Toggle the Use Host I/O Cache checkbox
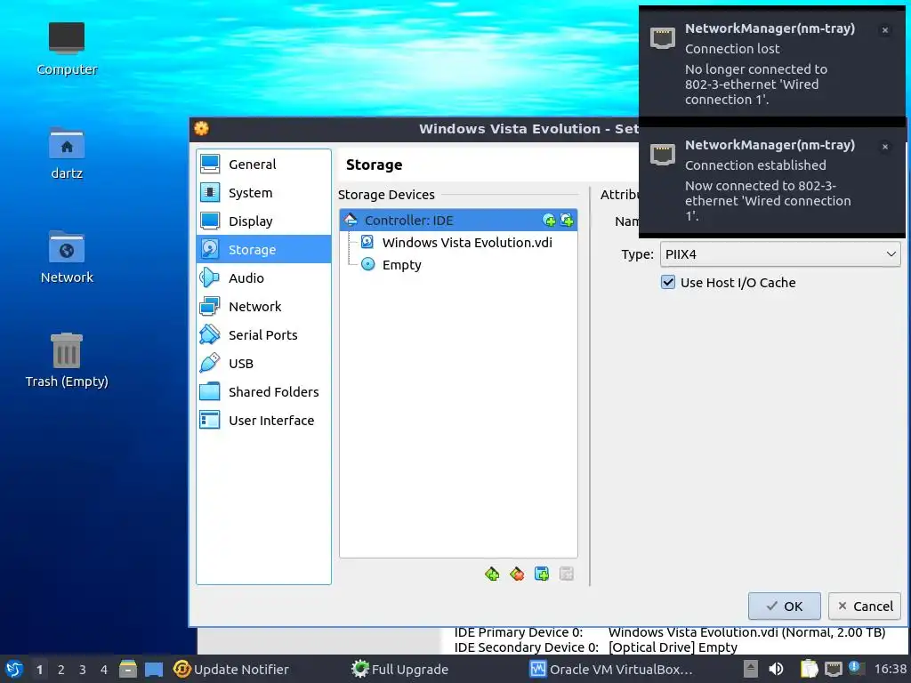The height and width of the screenshot is (683, 911). pyautogui.click(x=668, y=283)
